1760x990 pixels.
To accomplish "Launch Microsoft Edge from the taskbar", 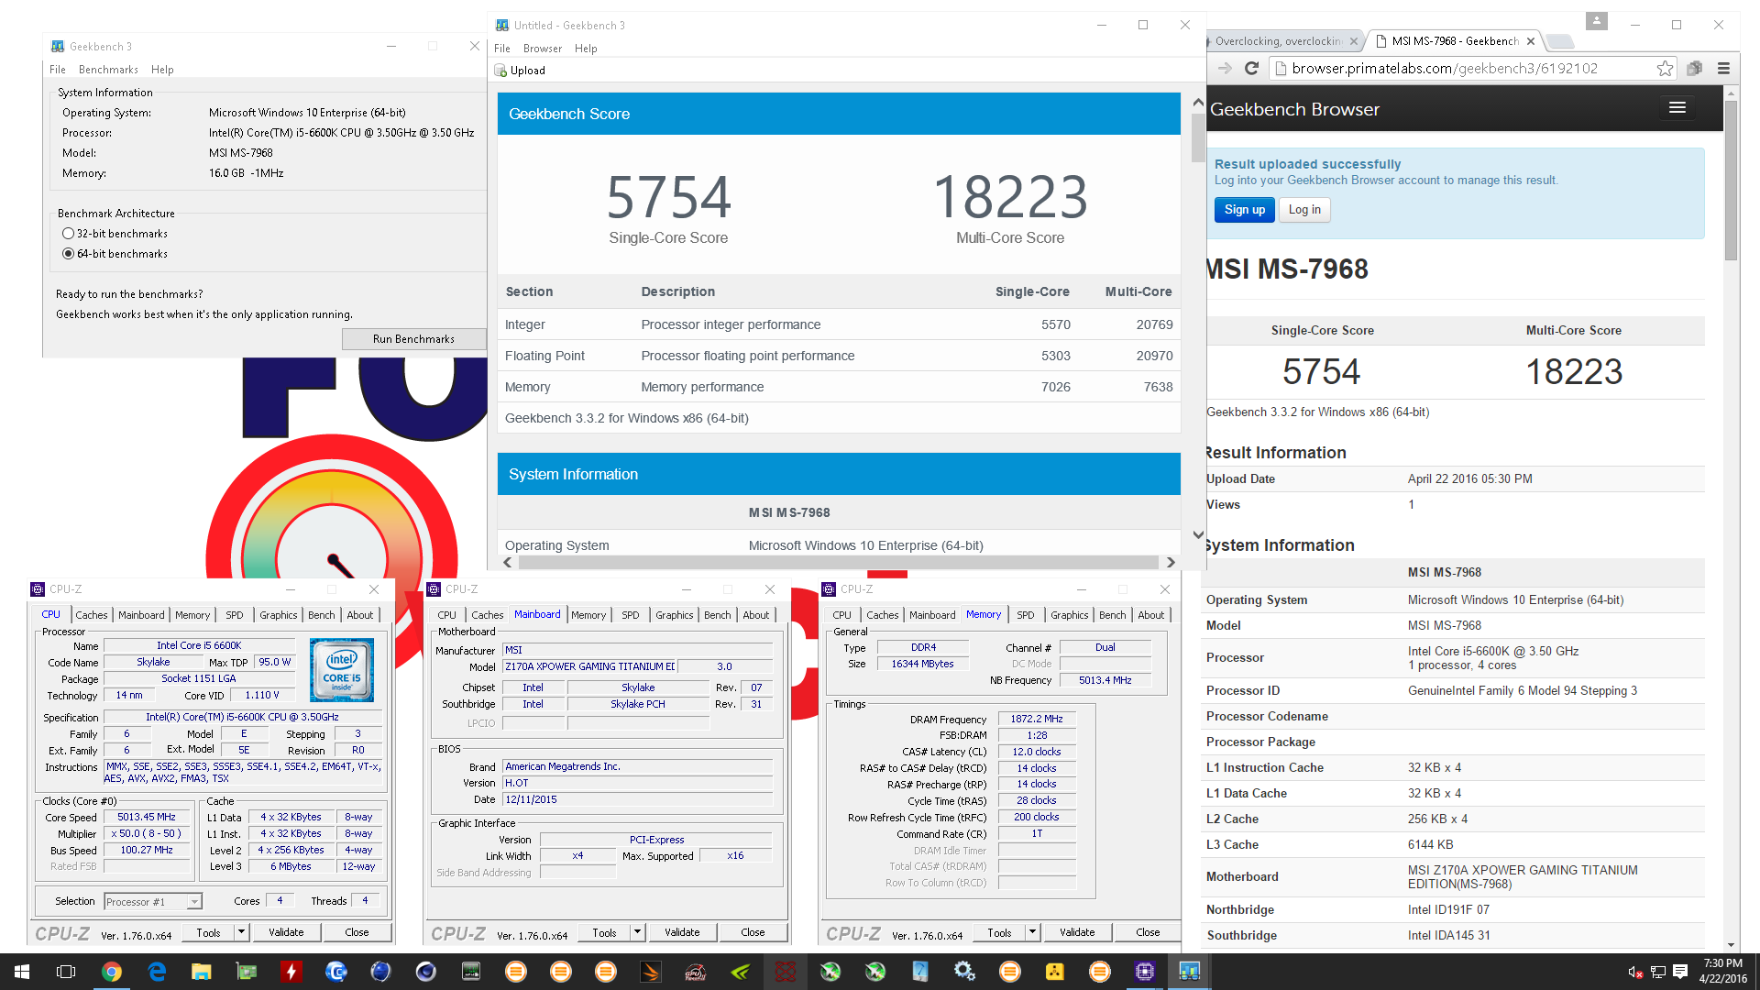I will 157,972.
